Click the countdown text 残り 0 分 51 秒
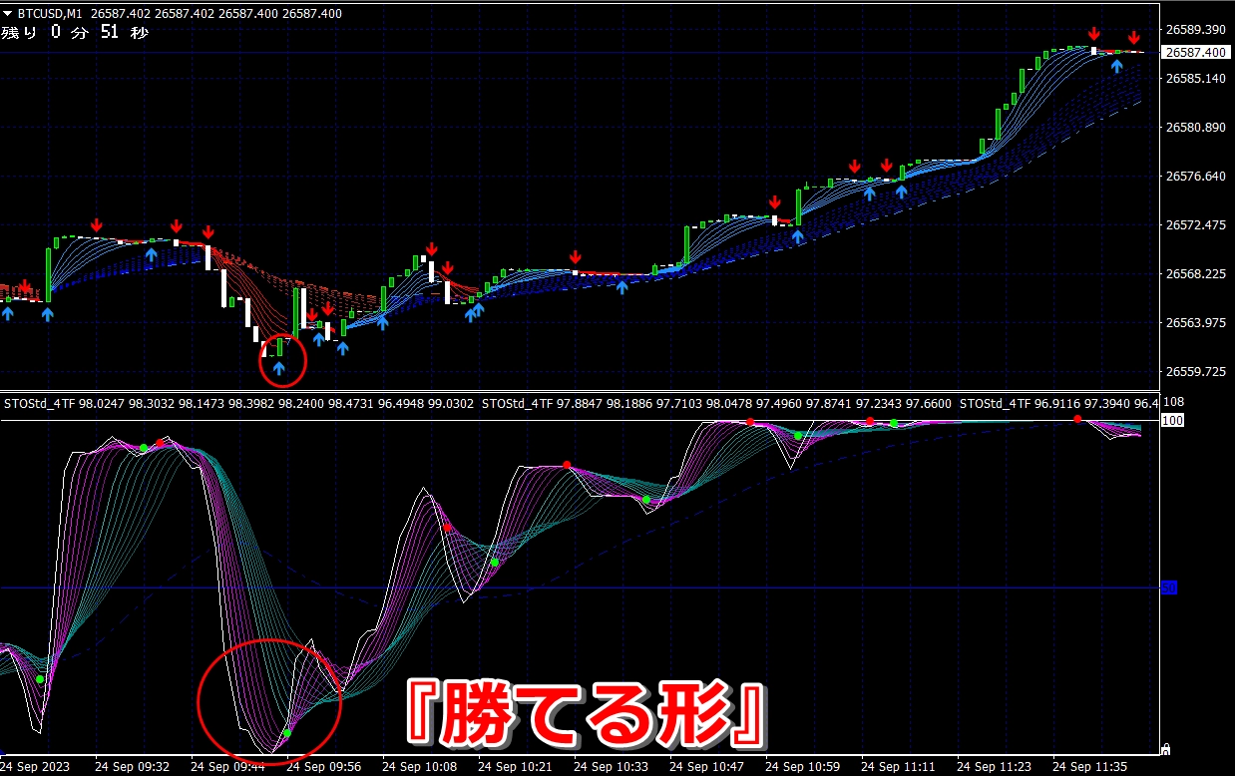This screenshot has width=1235, height=776. coord(75,33)
